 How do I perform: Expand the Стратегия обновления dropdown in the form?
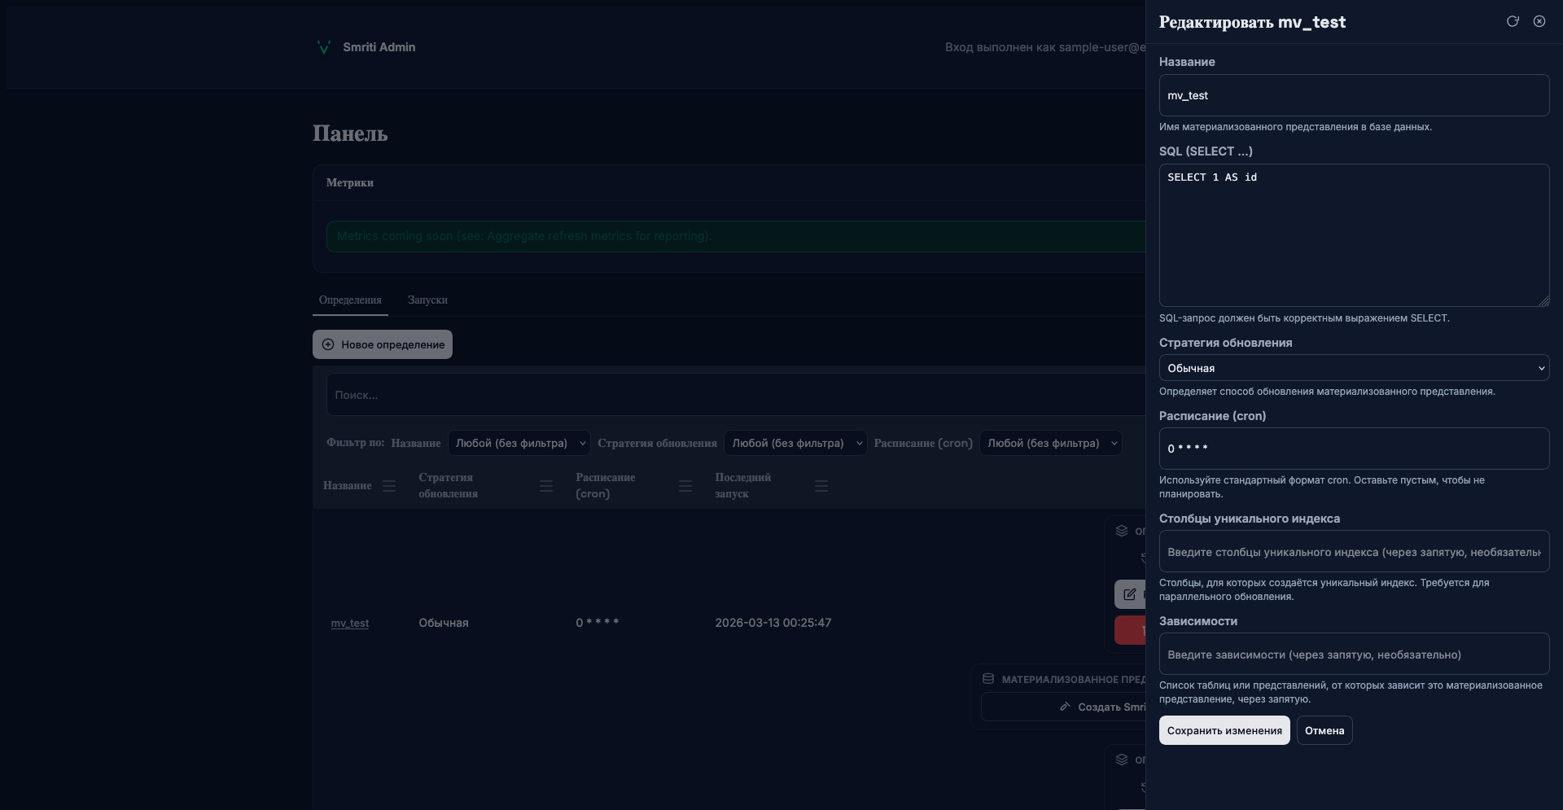point(1353,368)
